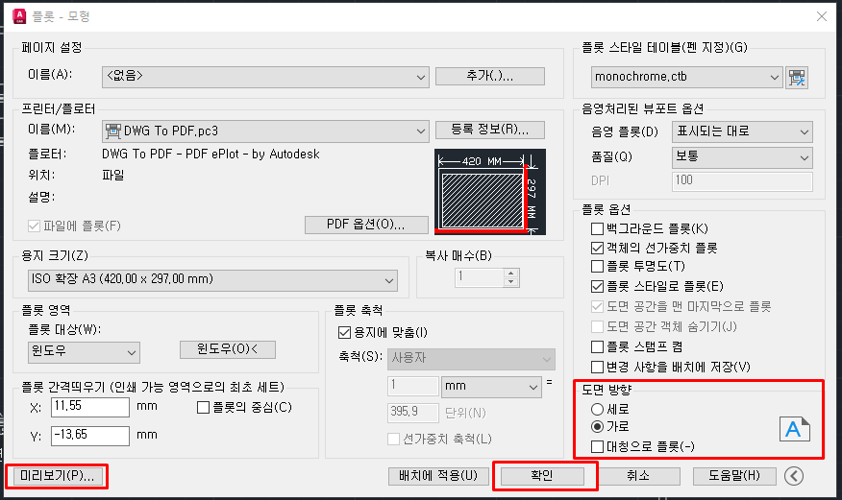This screenshot has height=500, width=842.
Task: Click Y offset field showing -13.65
Action: (x=90, y=436)
